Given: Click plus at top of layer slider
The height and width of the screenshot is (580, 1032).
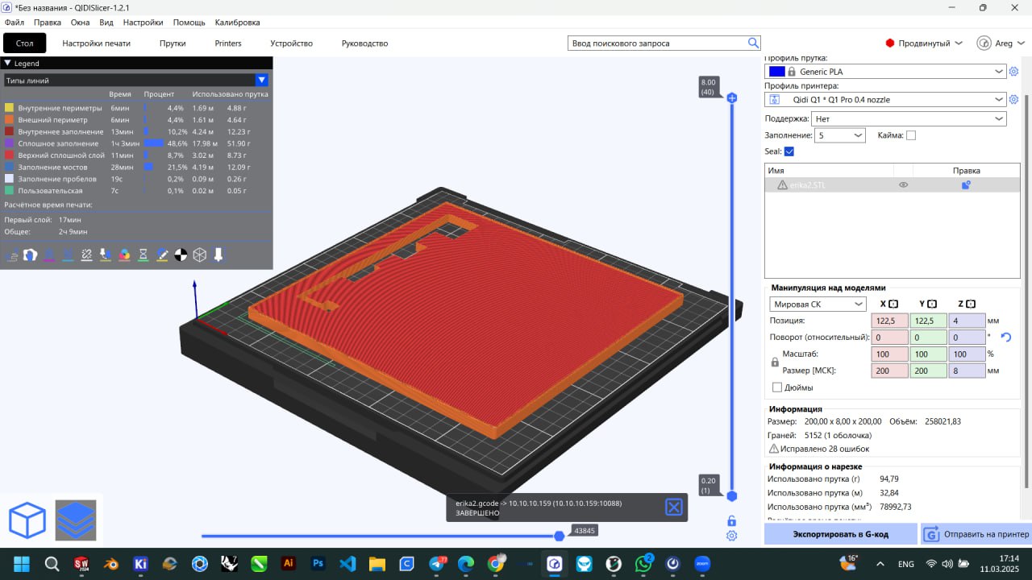Looking at the screenshot, I should (732, 97).
